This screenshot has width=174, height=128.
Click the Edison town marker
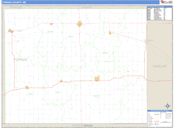pos(110,33)
